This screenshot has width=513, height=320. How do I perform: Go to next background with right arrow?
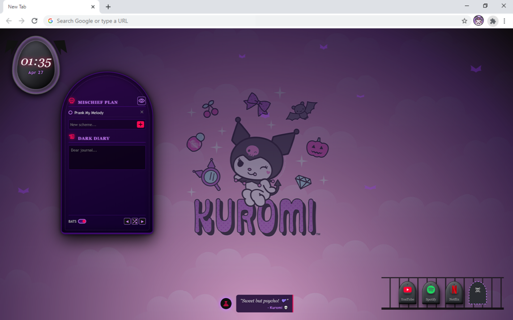pyautogui.click(x=142, y=221)
